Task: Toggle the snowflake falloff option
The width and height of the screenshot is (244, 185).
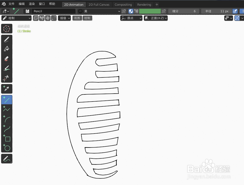Action: (47, 18)
